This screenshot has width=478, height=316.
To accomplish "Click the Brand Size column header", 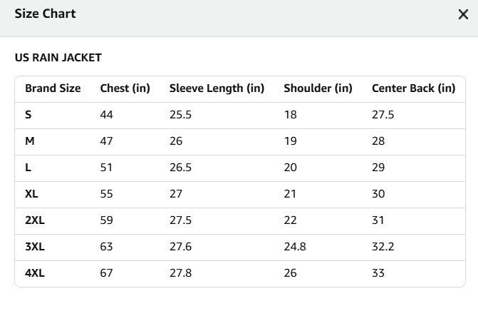I will 53,88.
